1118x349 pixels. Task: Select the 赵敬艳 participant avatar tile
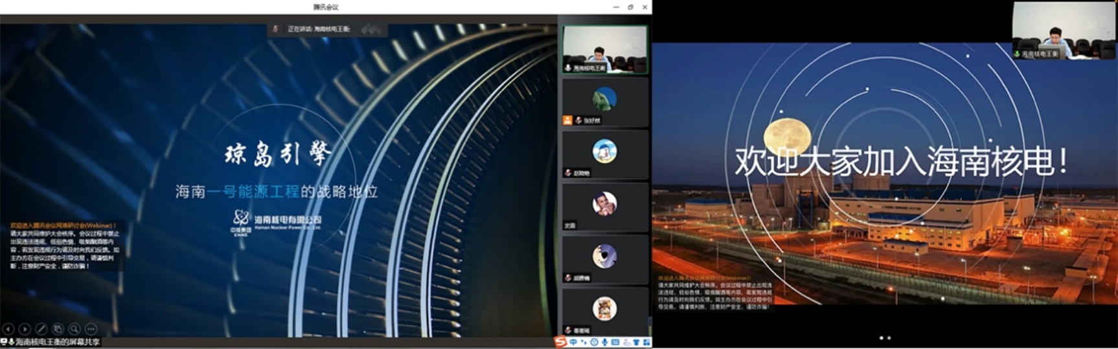604,154
